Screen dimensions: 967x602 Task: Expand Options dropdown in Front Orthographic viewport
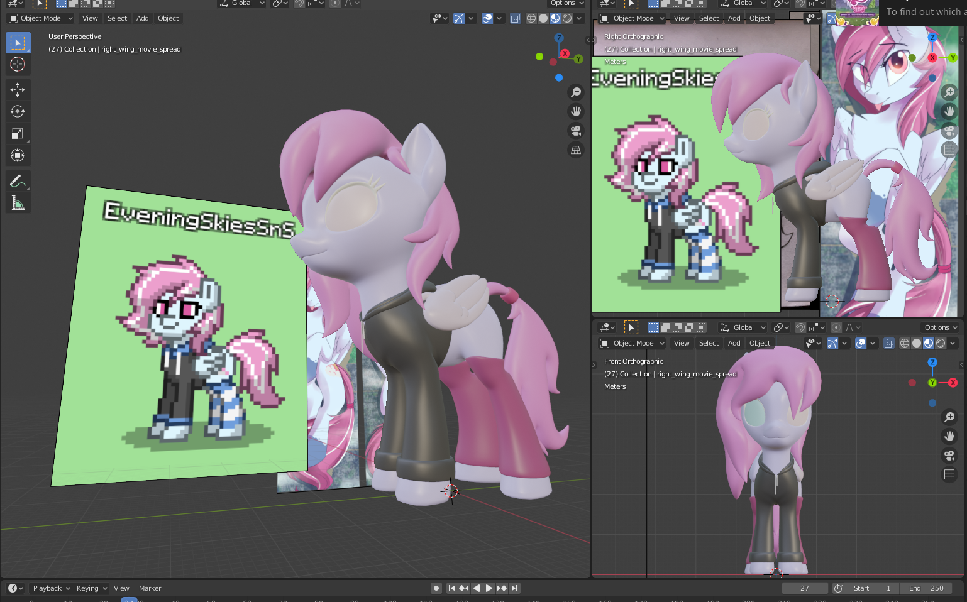[x=941, y=327]
